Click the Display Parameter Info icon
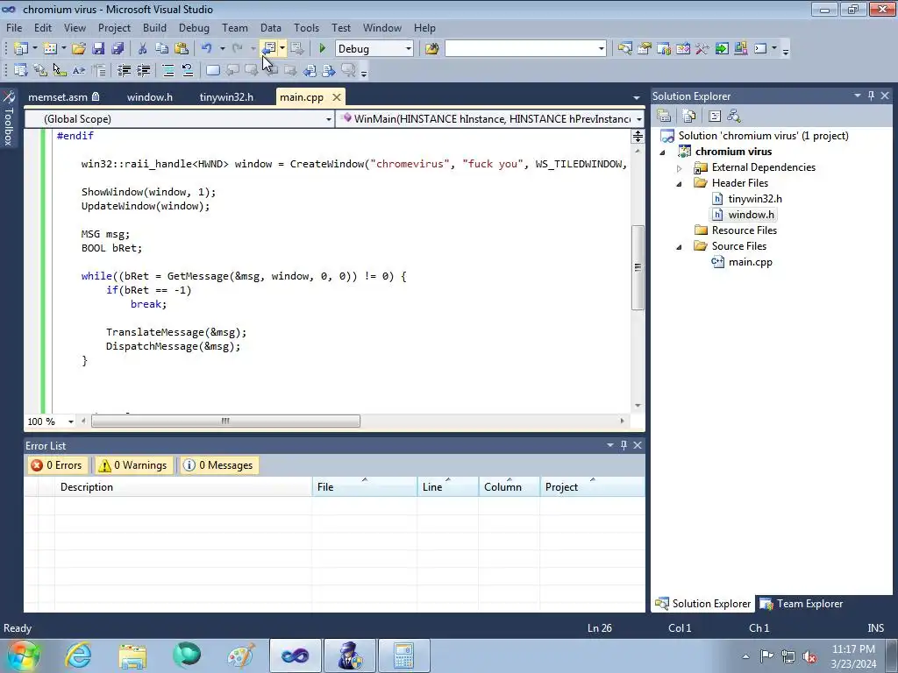 coord(39,70)
